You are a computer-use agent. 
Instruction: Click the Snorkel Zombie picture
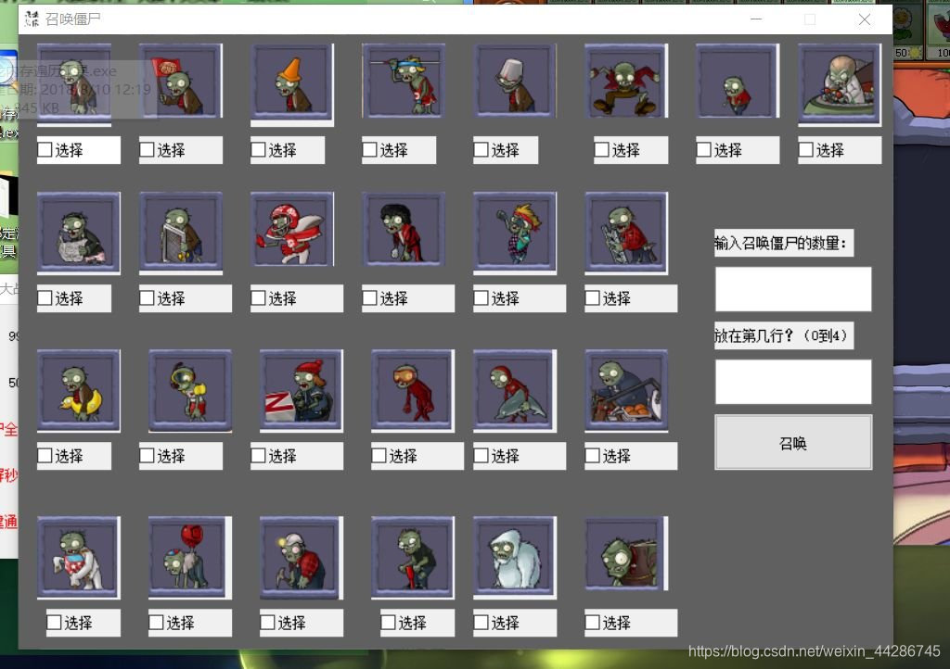(x=190, y=389)
